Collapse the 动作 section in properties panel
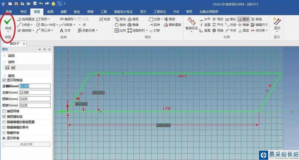Screen dimensions: 299x160 click(x=4, y=62)
